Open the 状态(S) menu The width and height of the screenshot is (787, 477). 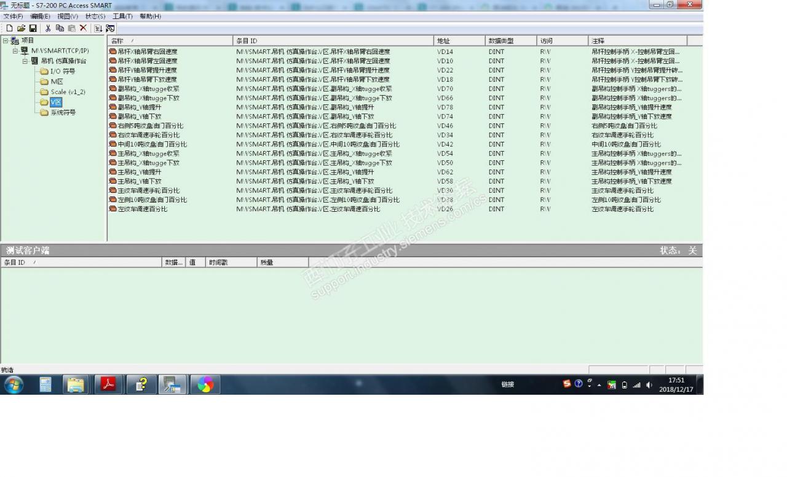click(95, 17)
